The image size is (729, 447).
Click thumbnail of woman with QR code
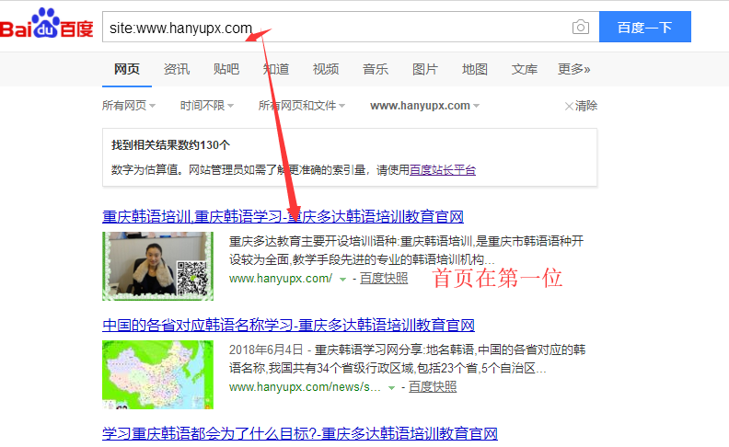tap(158, 266)
